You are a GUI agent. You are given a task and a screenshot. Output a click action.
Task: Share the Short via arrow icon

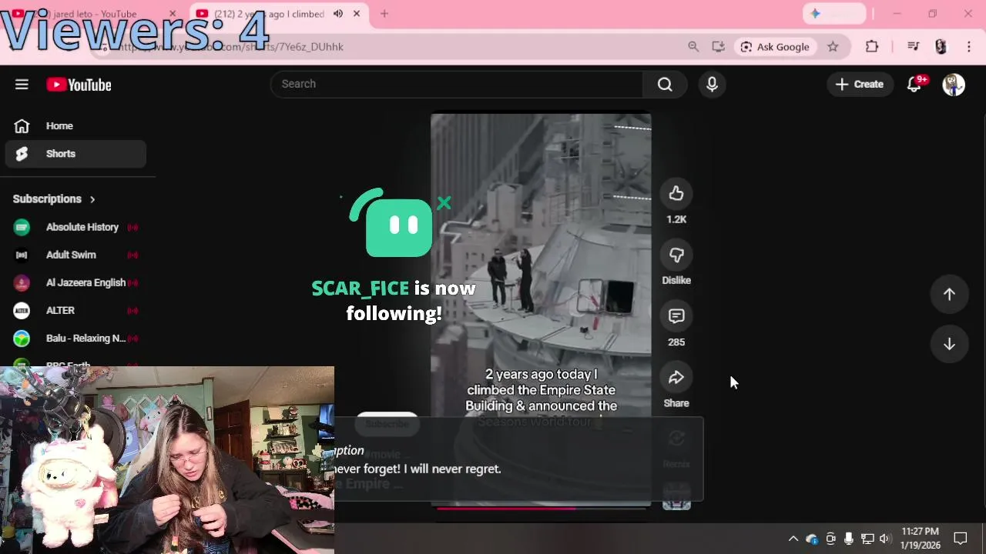pyautogui.click(x=676, y=378)
